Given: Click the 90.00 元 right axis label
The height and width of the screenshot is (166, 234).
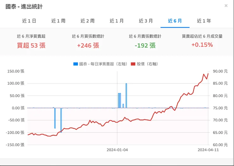Looking at the screenshot, I should click(220, 71).
